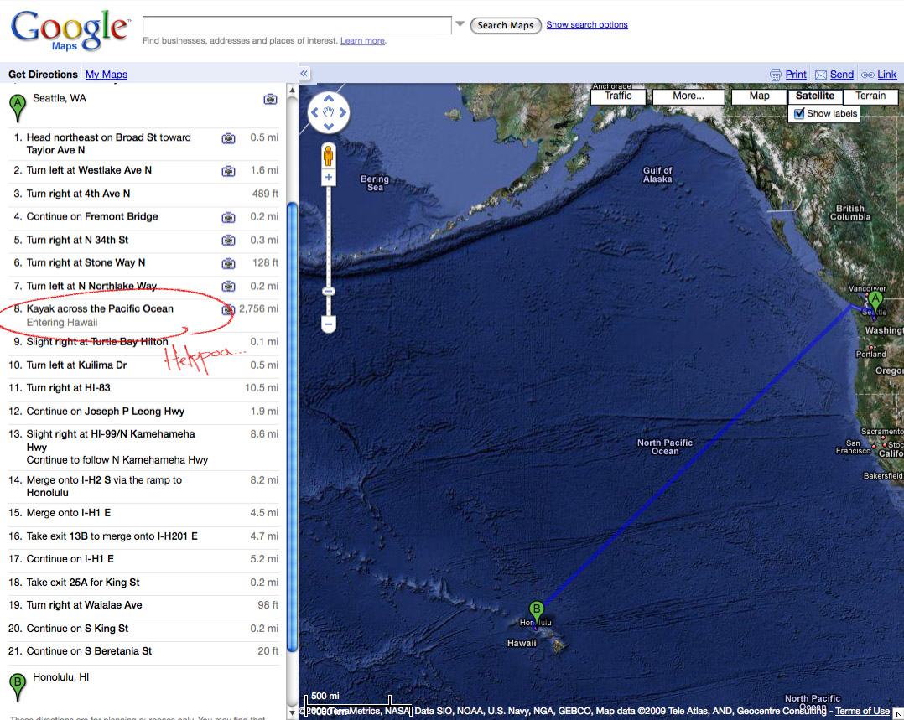904x720 pixels.
Task: Open the Get Directions tab
Action: (43, 75)
